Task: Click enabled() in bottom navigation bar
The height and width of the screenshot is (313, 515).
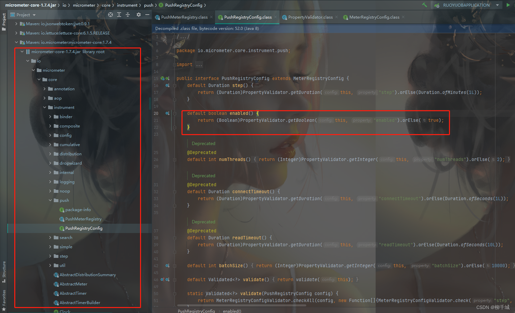Action: click(x=232, y=311)
